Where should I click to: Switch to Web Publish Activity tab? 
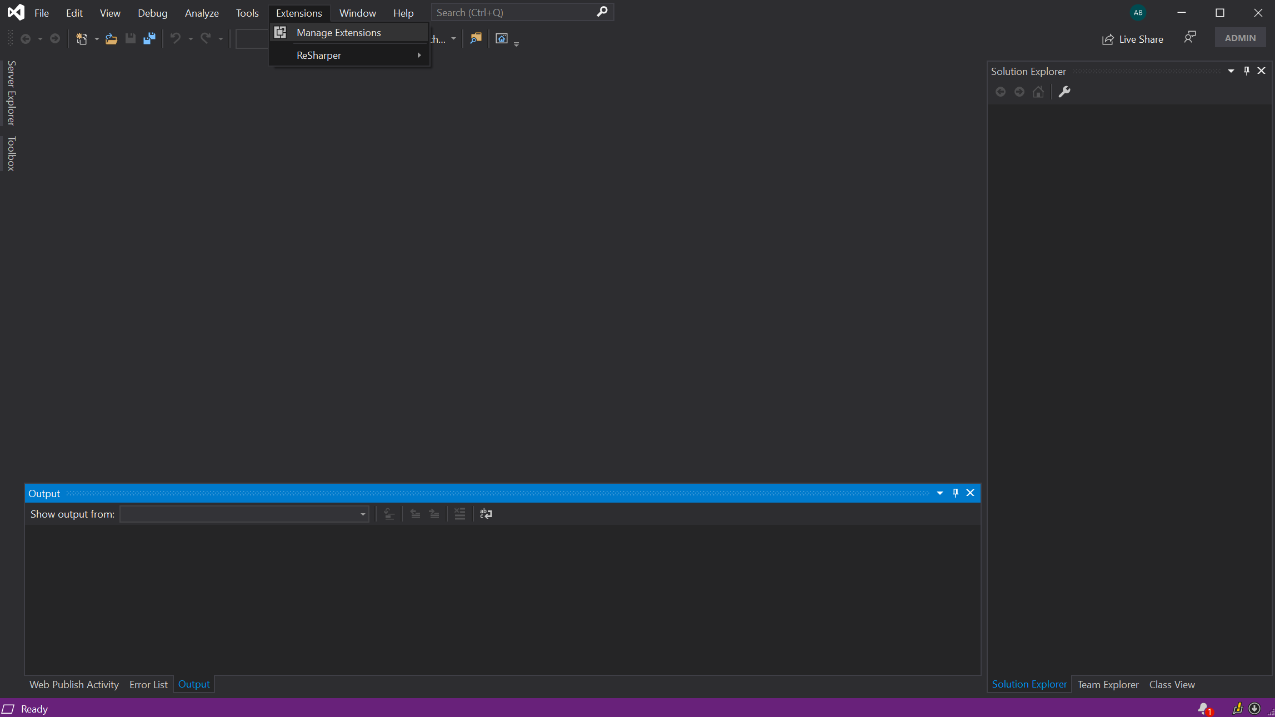(x=74, y=684)
